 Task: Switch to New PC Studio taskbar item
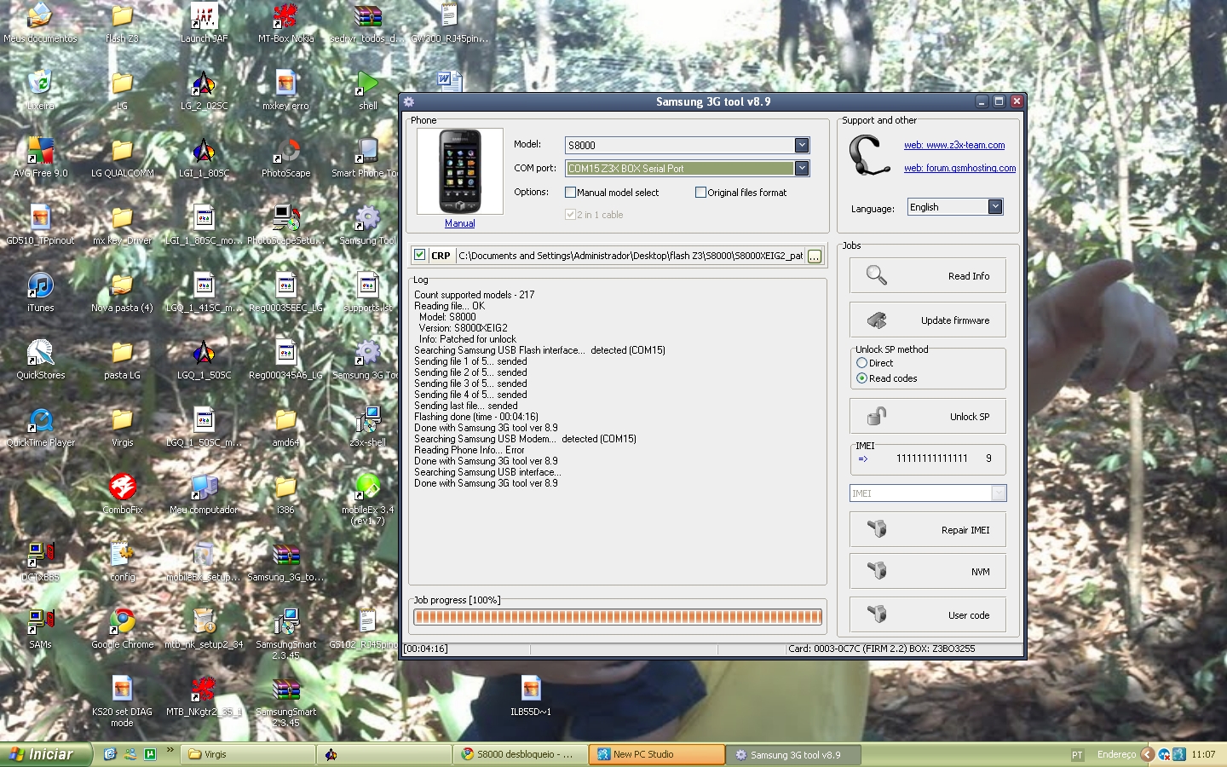[x=657, y=754]
